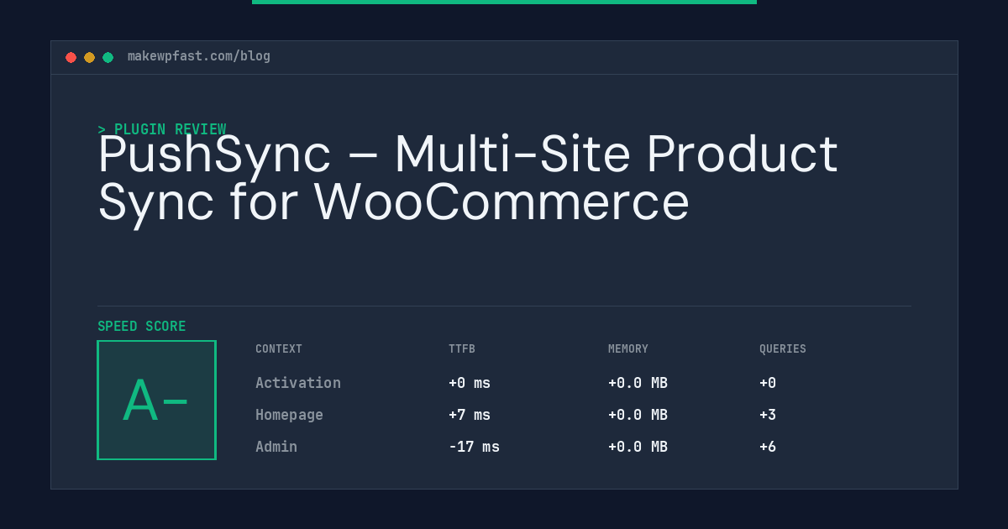The width and height of the screenshot is (1008, 529).
Task: Click the Activation TTFB value +0 ms
Action: point(470,383)
